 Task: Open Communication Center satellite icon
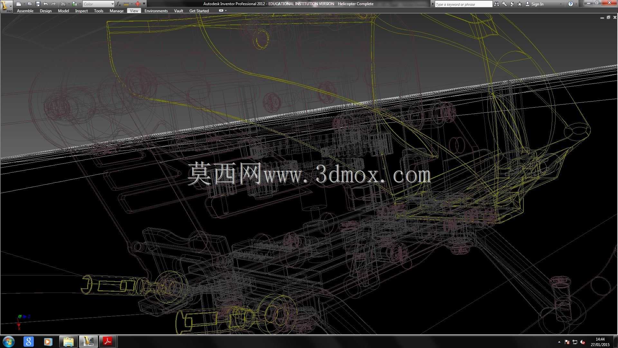(512, 4)
